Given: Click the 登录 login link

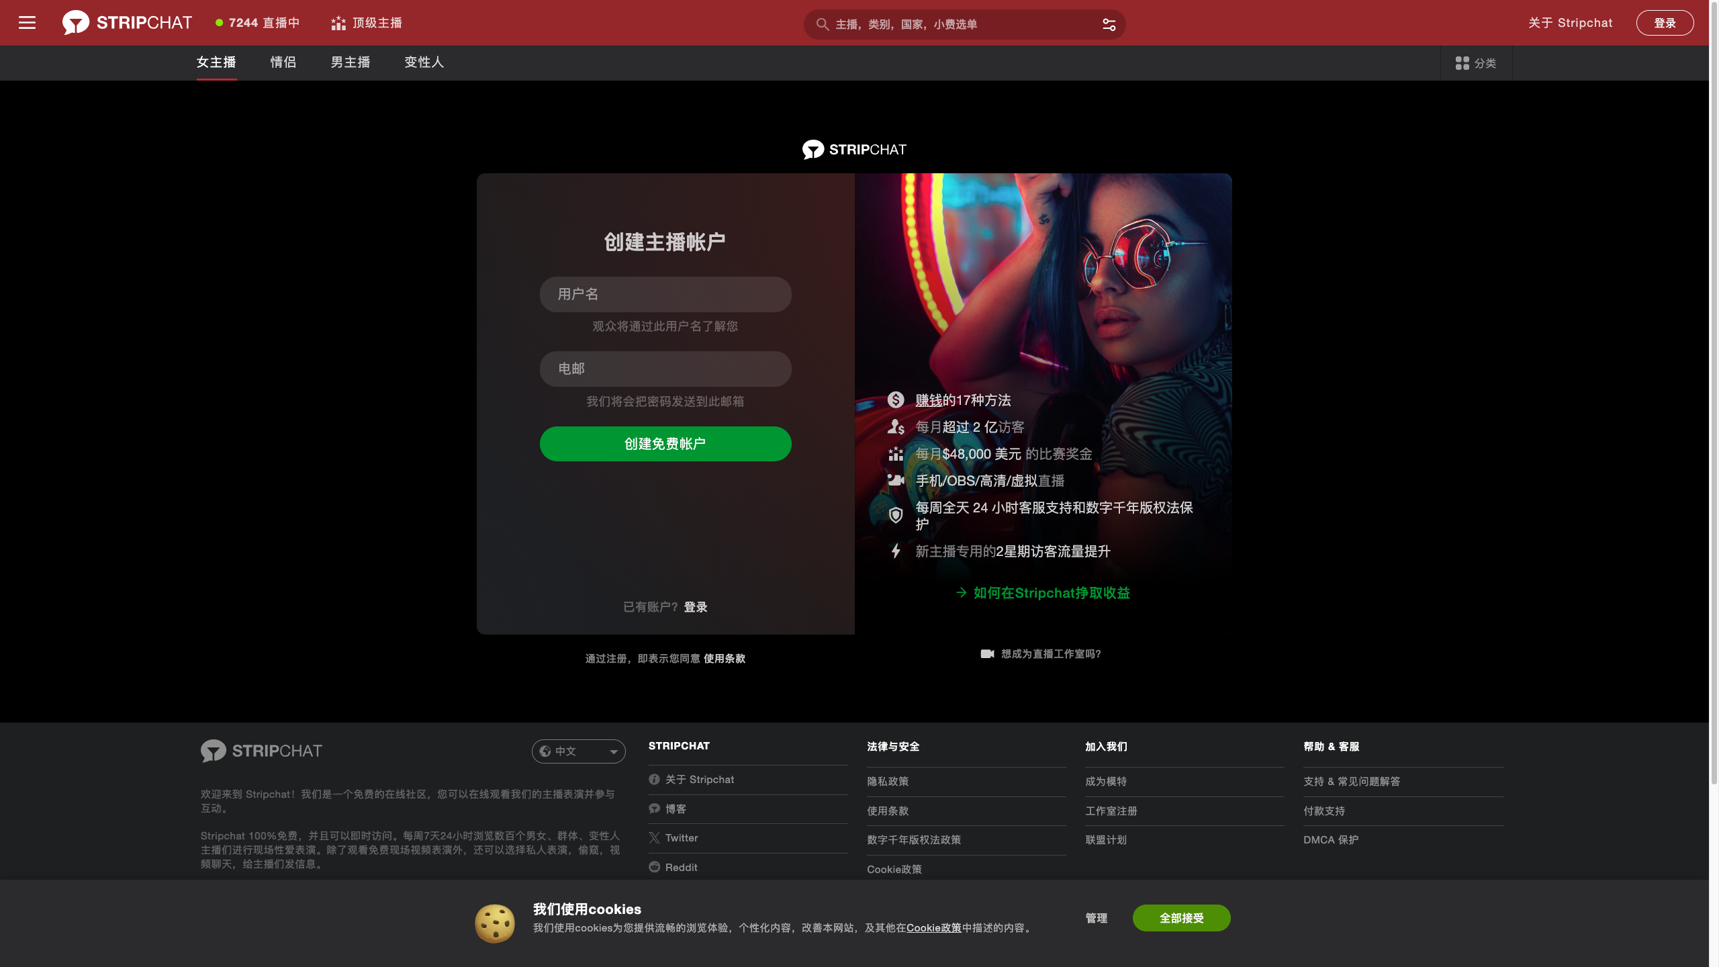Looking at the screenshot, I should [x=696, y=607].
